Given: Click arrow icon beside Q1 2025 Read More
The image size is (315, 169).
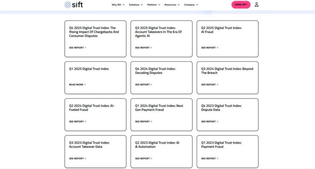Looking at the screenshot, I should tap(85, 85).
